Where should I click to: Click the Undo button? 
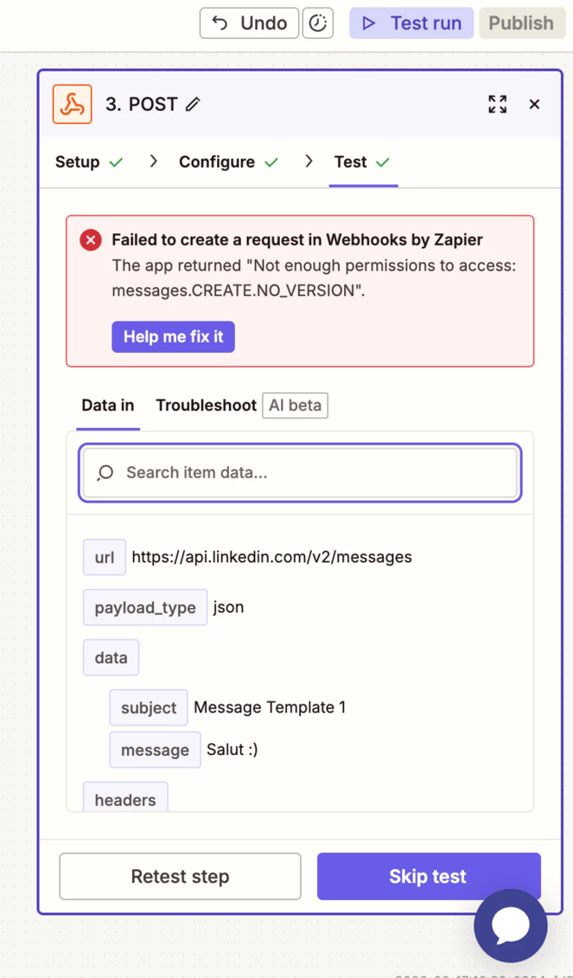249,23
